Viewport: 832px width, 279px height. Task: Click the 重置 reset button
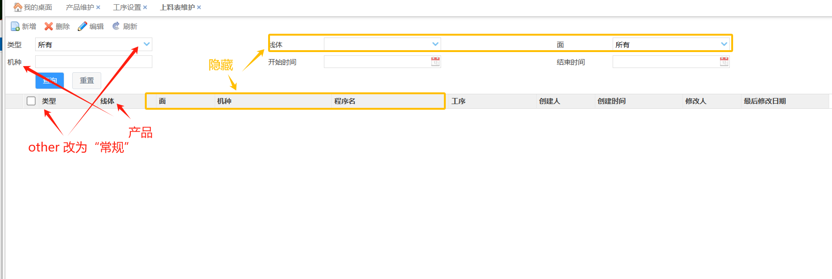pos(87,81)
